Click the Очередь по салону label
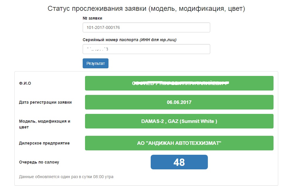 (39, 162)
